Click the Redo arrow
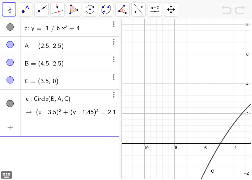252x180 pixels. (x=240, y=10)
